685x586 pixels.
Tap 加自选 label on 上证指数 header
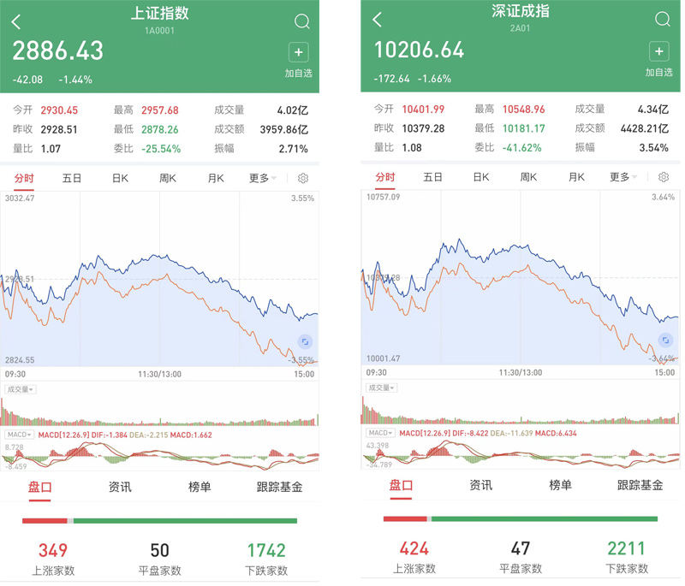(x=299, y=74)
